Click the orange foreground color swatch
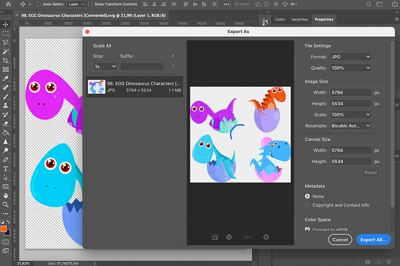The height and width of the screenshot is (266, 400). coord(4,229)
